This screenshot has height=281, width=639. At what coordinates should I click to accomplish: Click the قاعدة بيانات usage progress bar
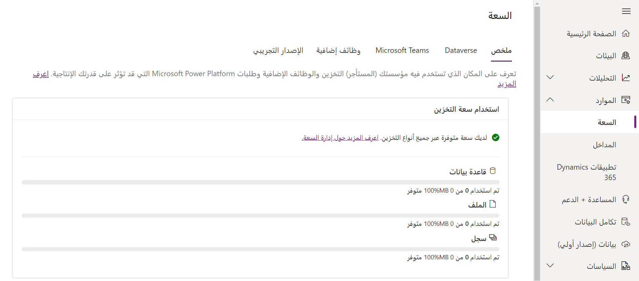click(261, 182)
